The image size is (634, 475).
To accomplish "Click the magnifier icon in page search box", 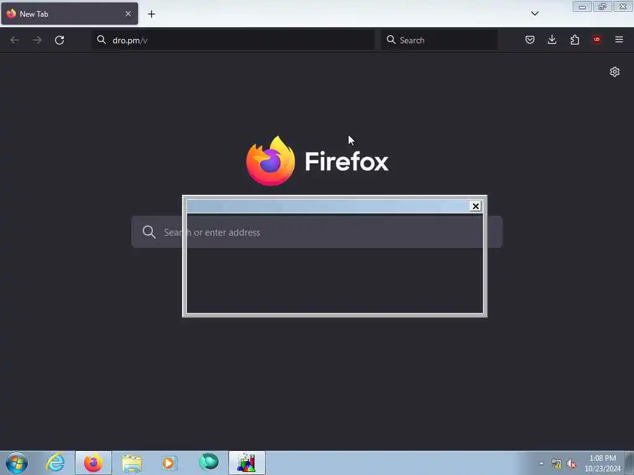I will (x=149, y=232).
